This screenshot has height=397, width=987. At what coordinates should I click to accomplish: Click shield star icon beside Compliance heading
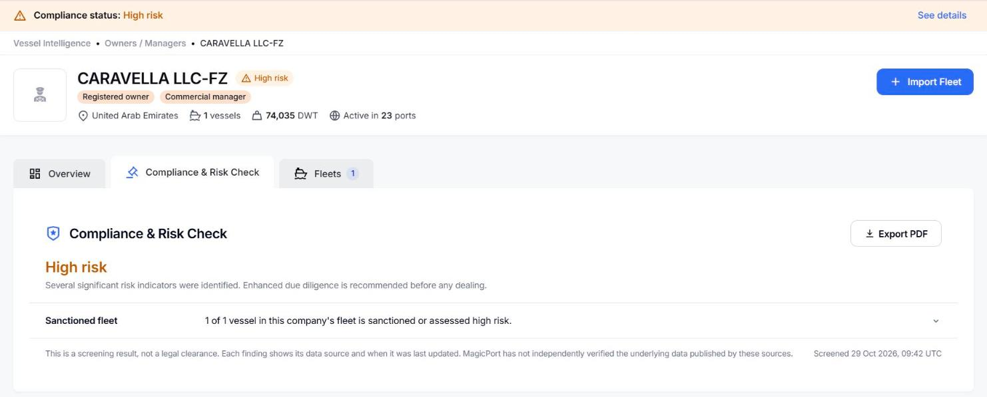(x=53, y=233)
